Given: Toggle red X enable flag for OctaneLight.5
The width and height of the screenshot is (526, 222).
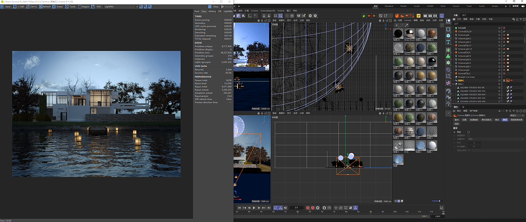Looking at the screenshot, I should [504, 59].
